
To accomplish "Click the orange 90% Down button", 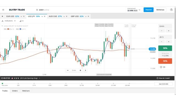I will (x=165, y=61).
